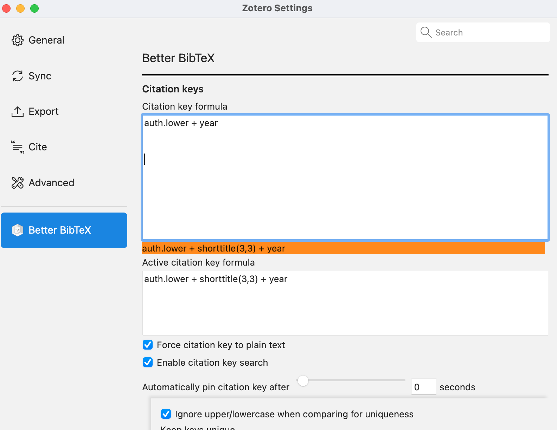Viewport: 557px width, 430px height.
Task: Click inside the Citation key formula editor
Action: click(345, 177)
